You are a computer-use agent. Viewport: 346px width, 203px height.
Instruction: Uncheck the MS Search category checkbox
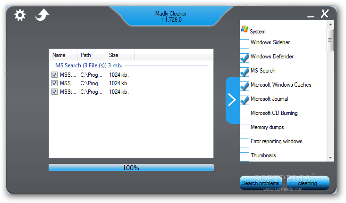[245, 72]
